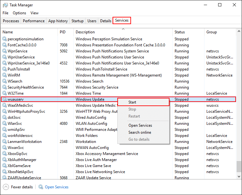Click the scrollbar down arrow
The width and height of the screenshot is (242, 195).
coord(239,176)
